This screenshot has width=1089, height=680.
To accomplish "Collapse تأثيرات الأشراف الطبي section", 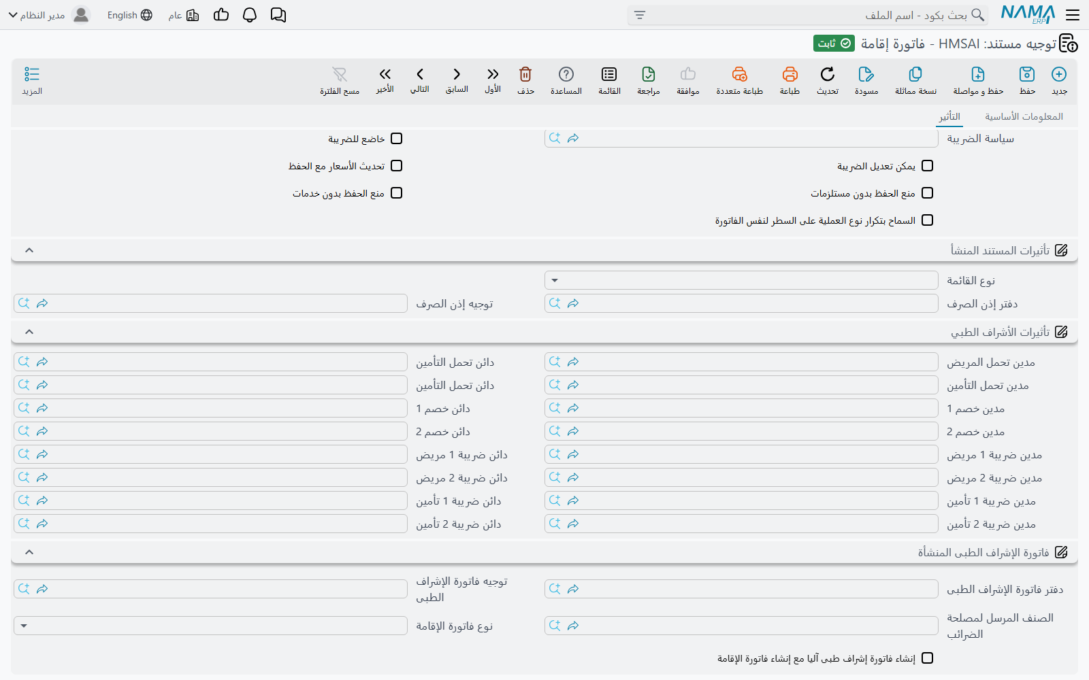I will click(29, 332).
